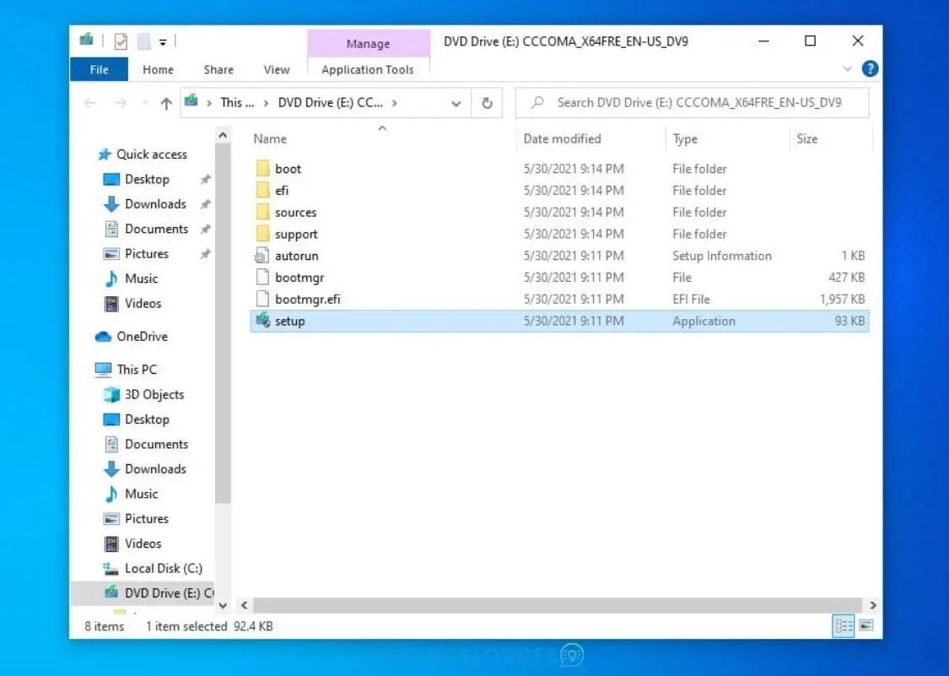This screenshot has width=949, height=676.
Task: Click the 427 KB size of bootmgr
Action: pyautogui.click(x=846, y=278)
